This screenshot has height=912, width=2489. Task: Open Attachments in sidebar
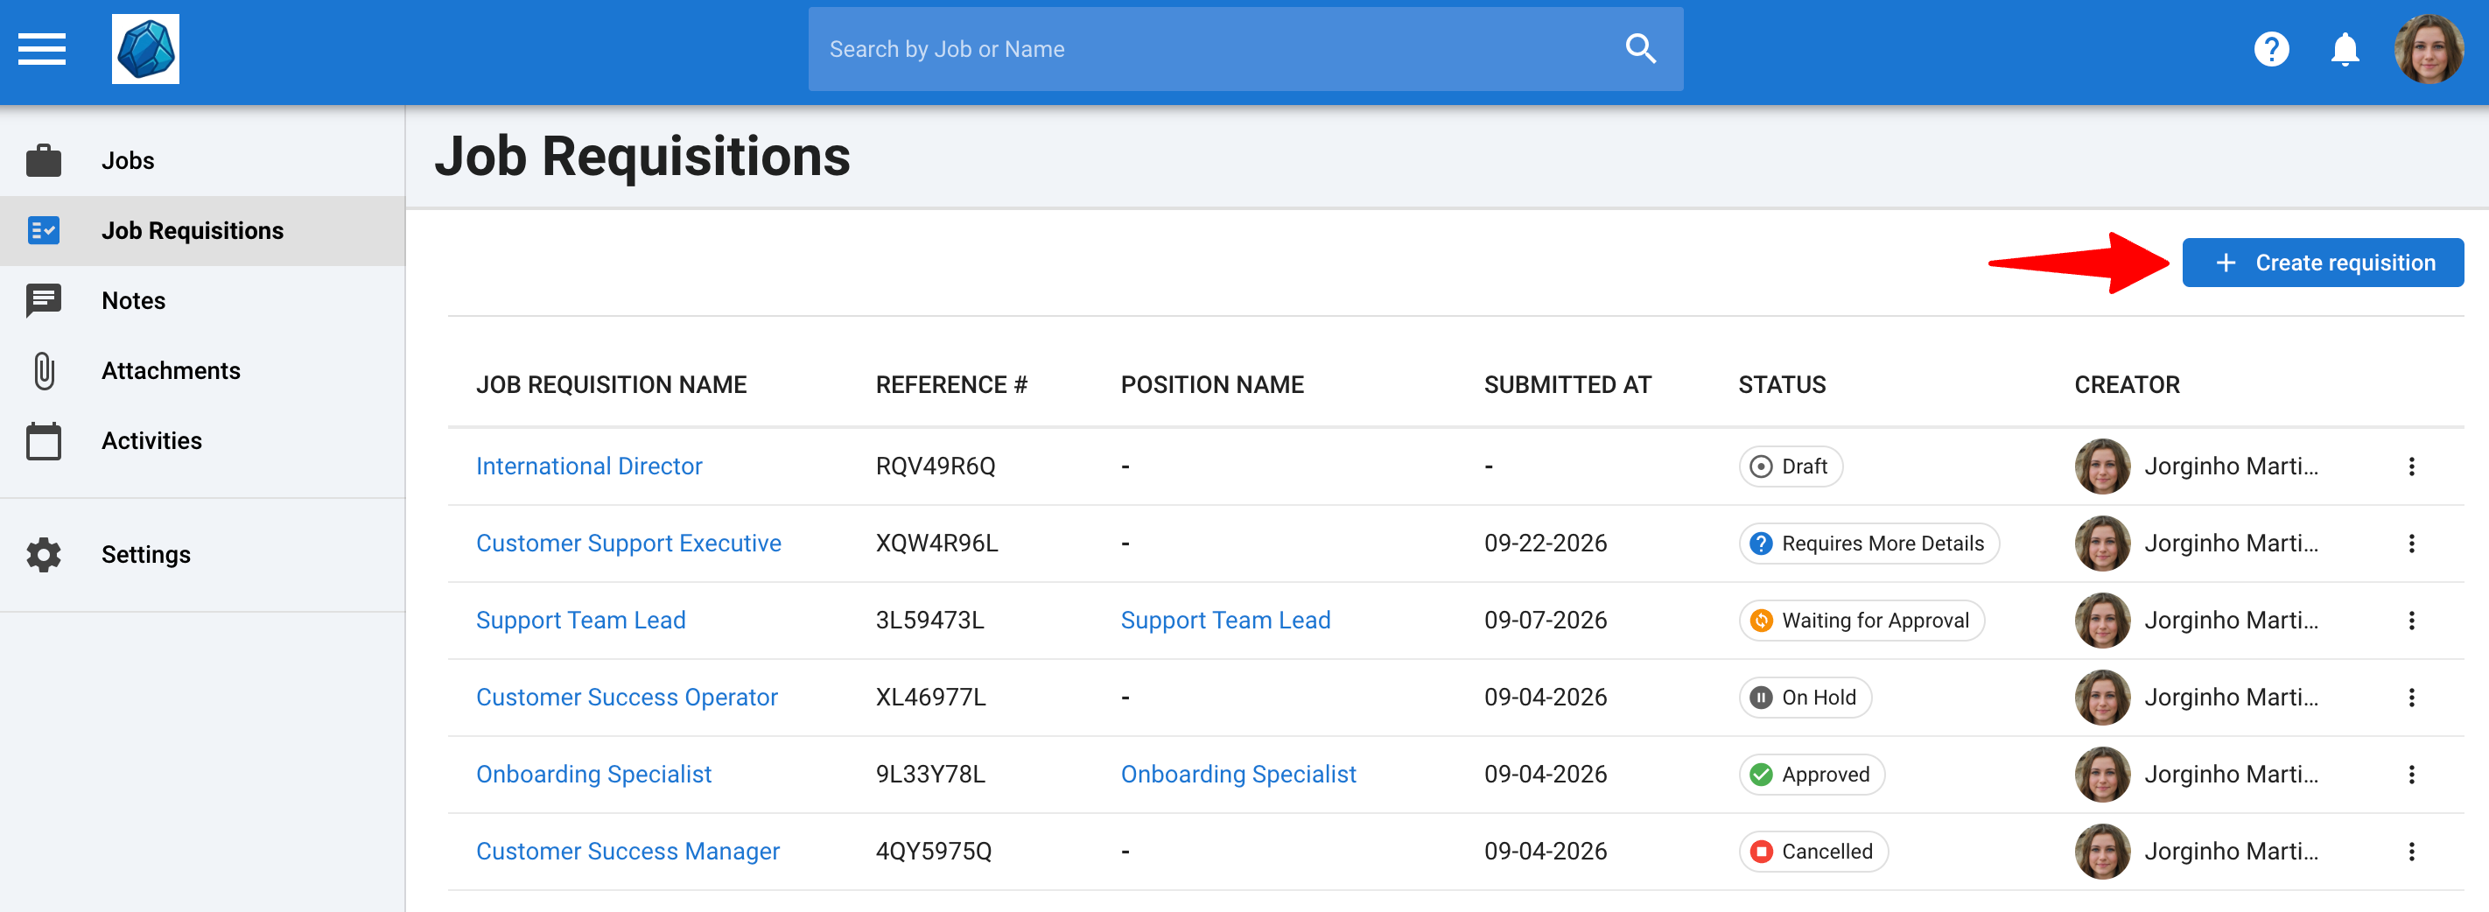click(202, 371)
